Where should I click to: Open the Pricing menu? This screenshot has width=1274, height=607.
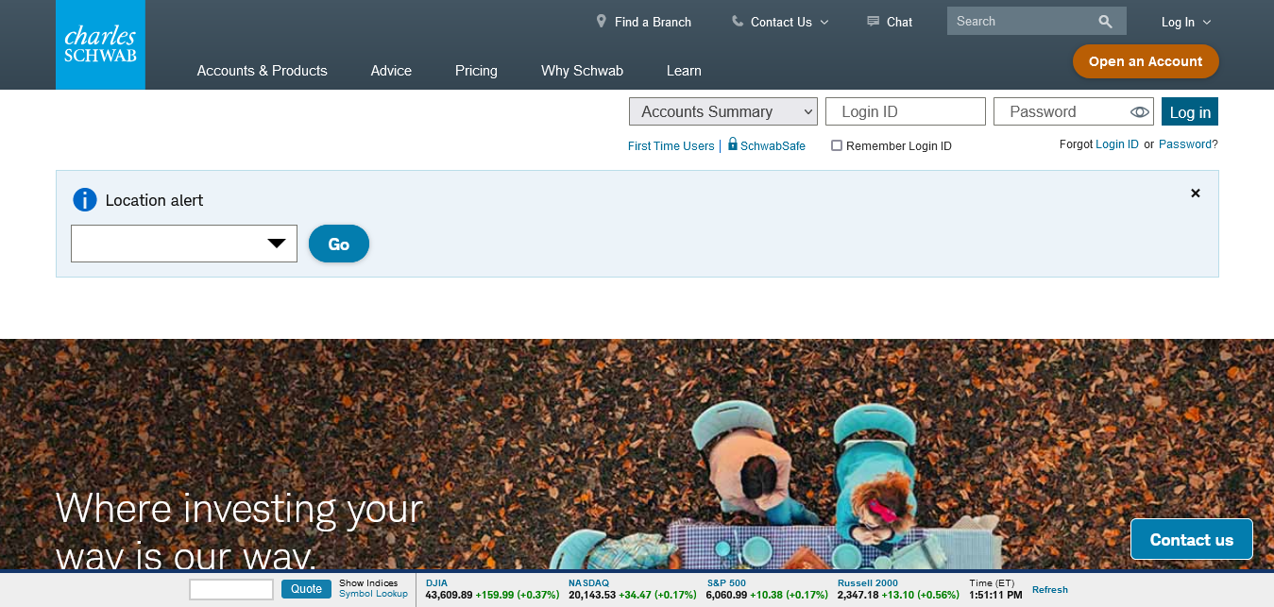point(476,71)
